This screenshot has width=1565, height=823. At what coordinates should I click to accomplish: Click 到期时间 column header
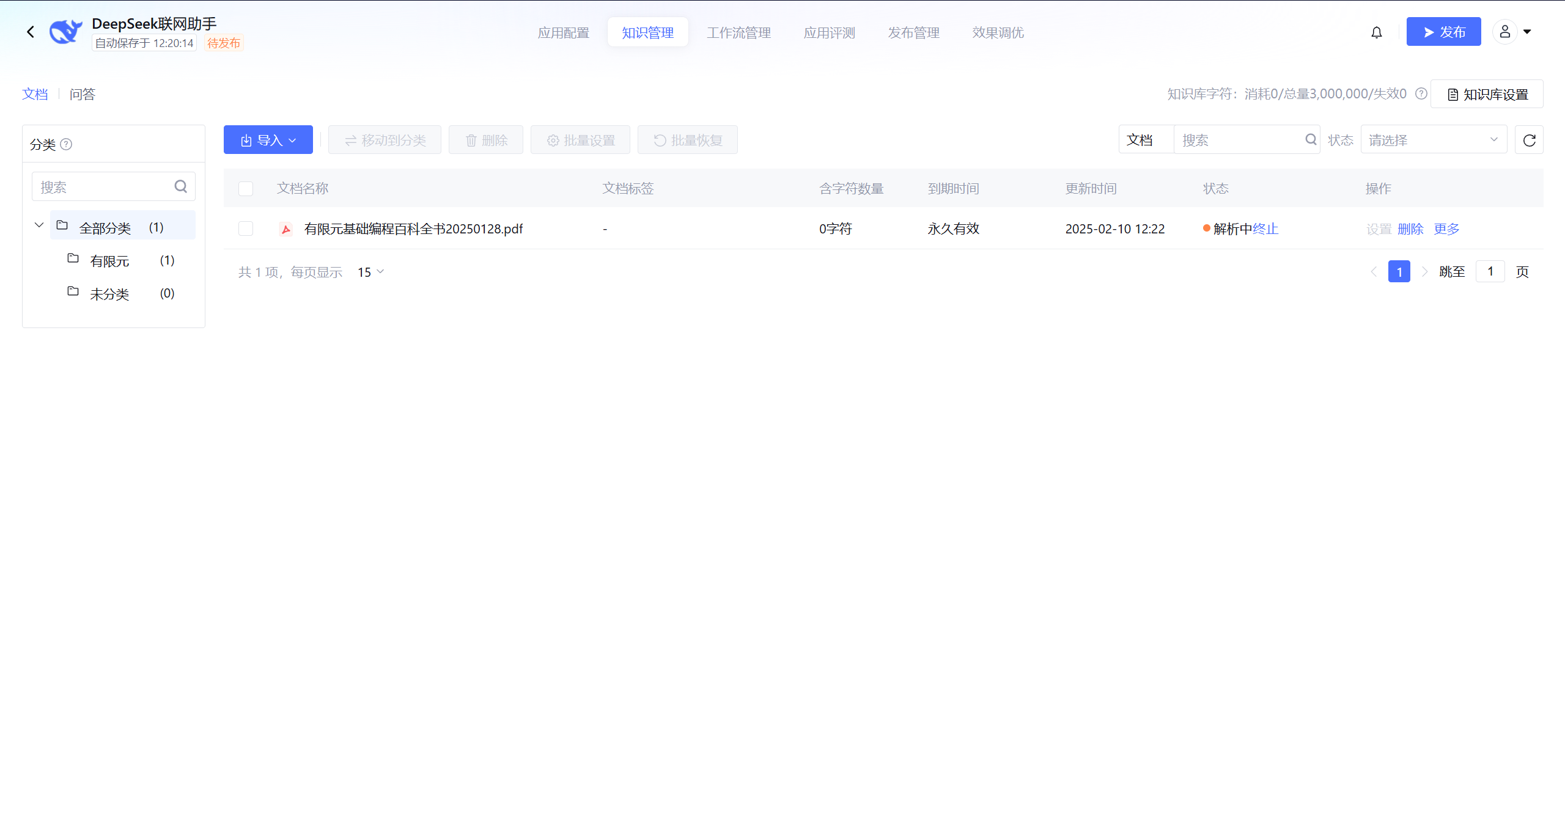[x=953, y=188]
